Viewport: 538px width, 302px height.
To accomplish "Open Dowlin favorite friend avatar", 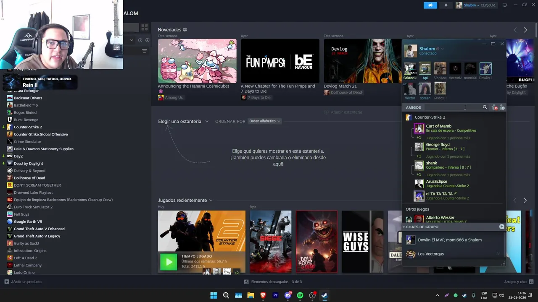I will 485,68.
